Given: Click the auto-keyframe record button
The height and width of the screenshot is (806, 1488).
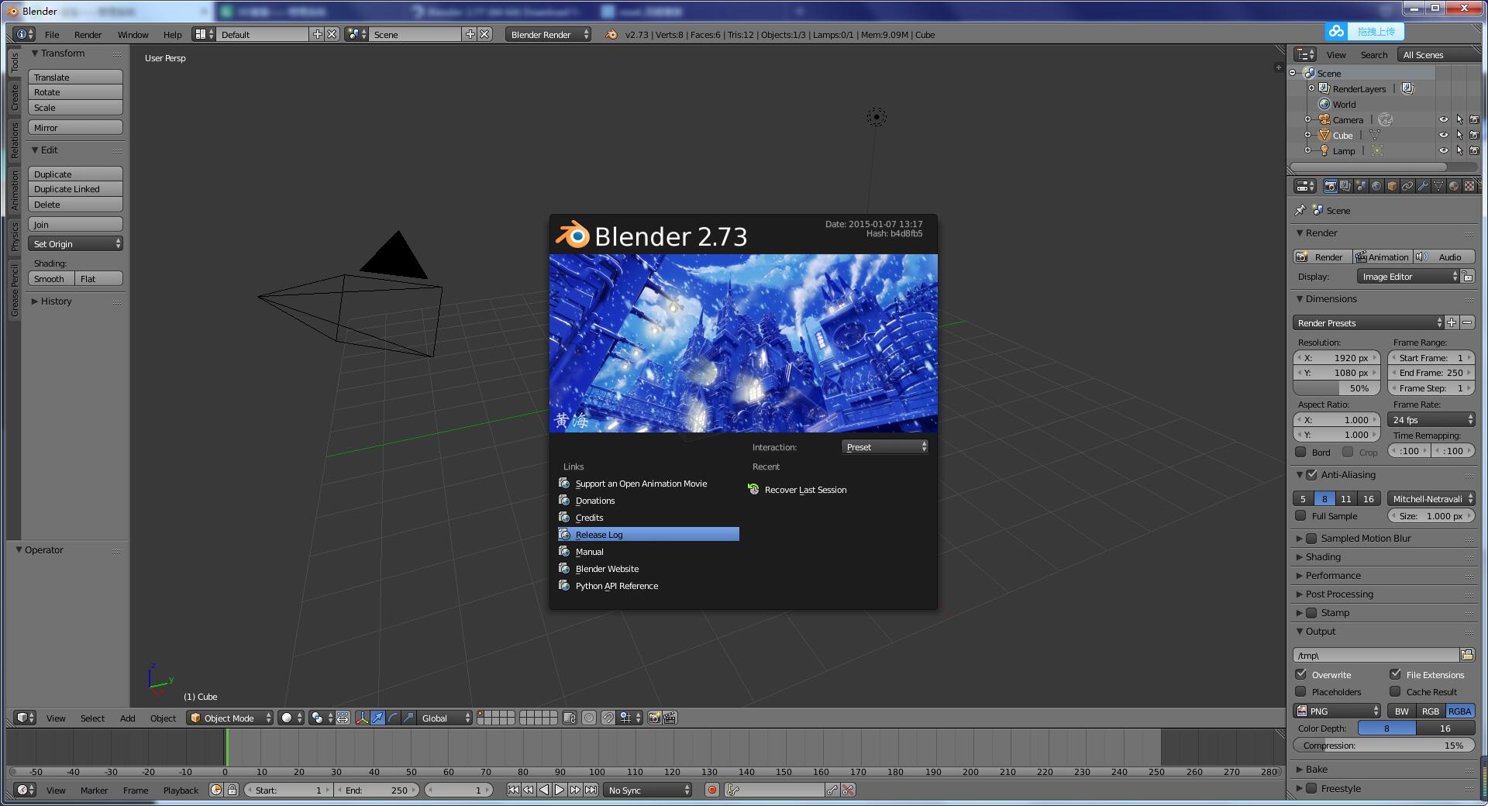Looking at the screenshot, I should tap(711, 790).
